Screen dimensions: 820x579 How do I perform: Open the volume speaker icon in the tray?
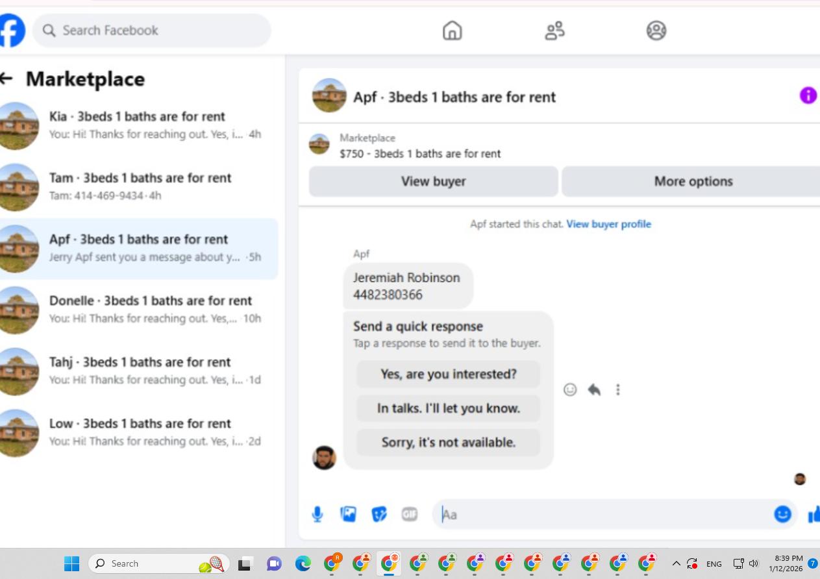[x=753, y=563]
